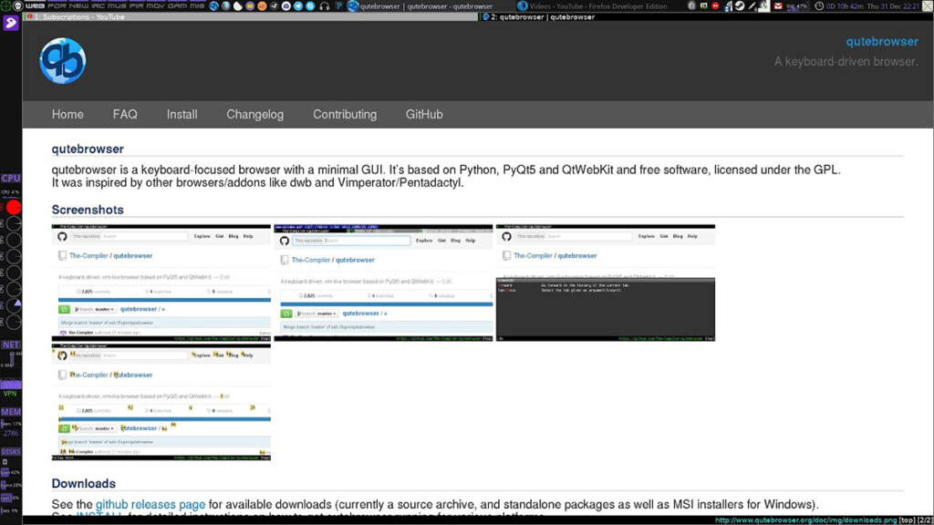This screenshot has width=934, height=525.
Task: Follow the github releases page link
Action: point(150,503)
